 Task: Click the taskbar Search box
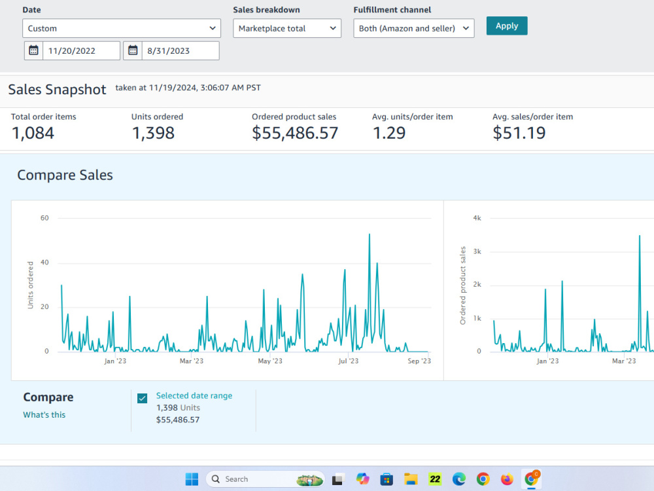coord(266,479)
